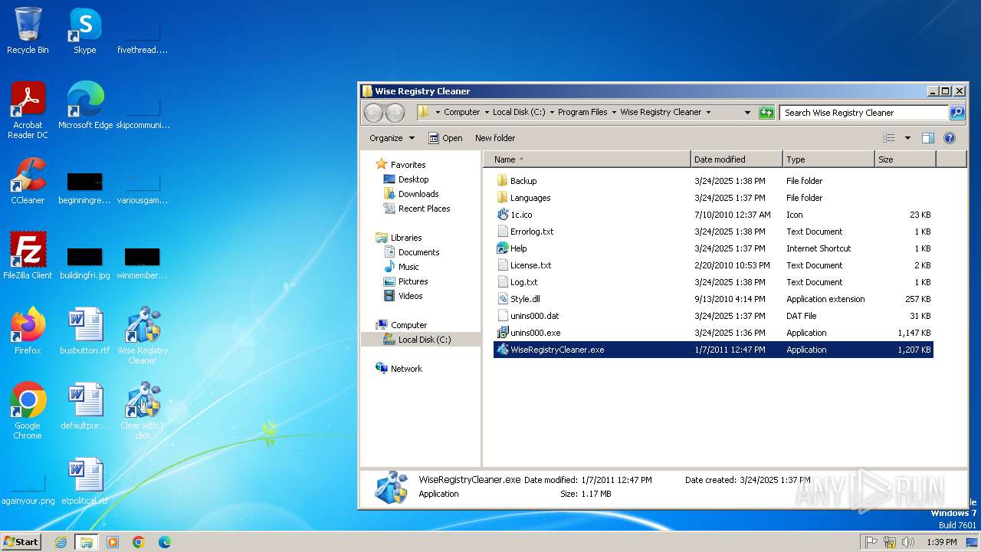Image resolution: width=981 pixels, height=552 pixels.
Task: Click Chrome icon in the taskbar
Action: [x=139, y=542]
